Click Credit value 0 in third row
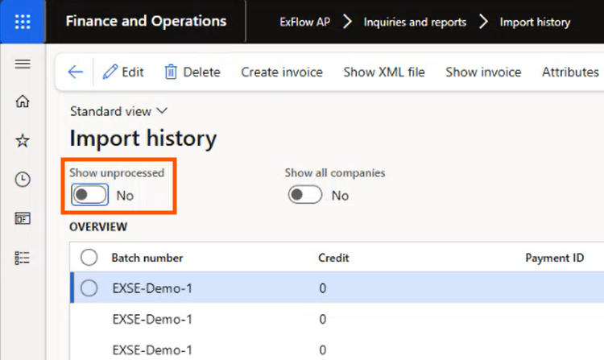Image resolution: width=604 pixels, height=360 pixels. 323,350
